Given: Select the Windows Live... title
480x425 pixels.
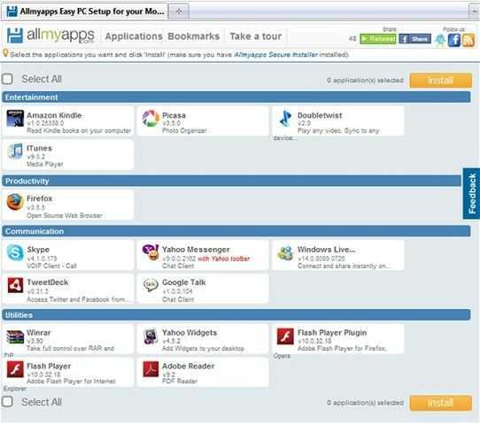Looking at the screenshot, I should pos(326,250).
